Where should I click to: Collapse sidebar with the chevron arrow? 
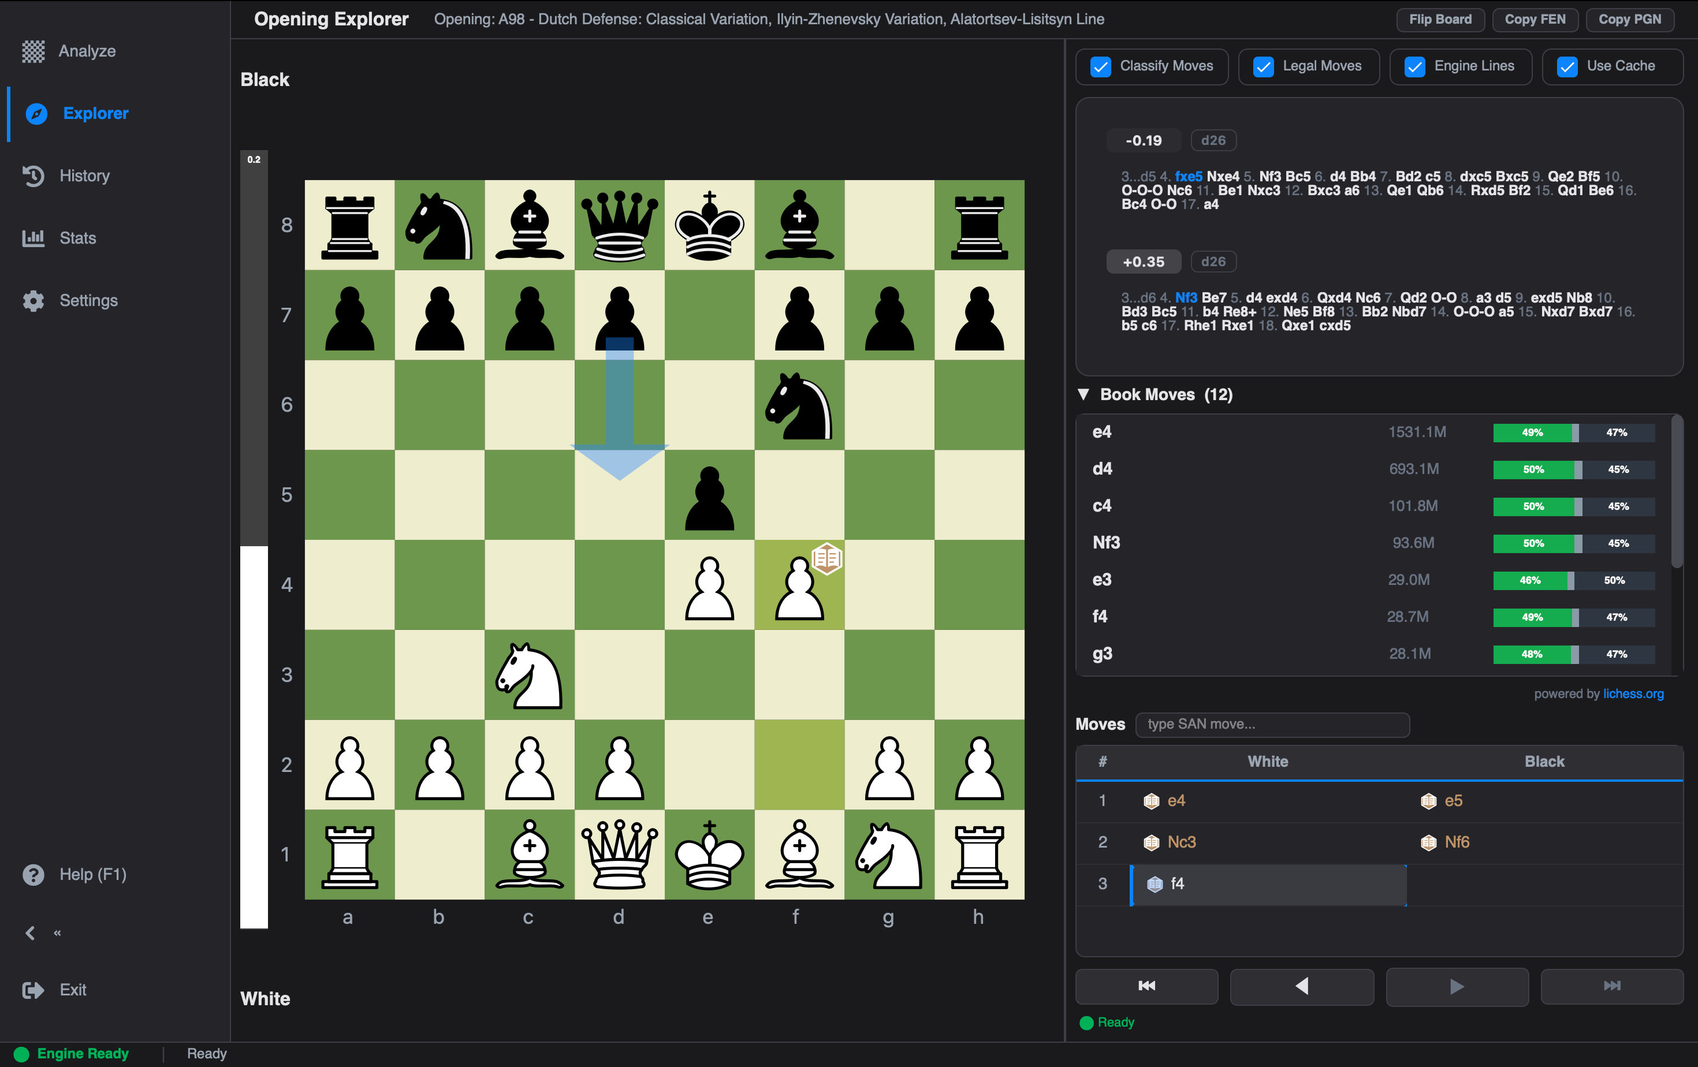(30, 933)
